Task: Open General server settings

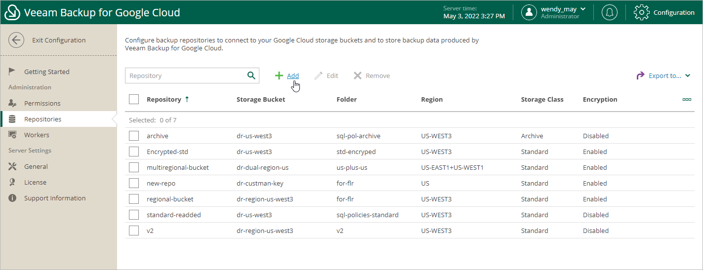Action: pos(36,166)
